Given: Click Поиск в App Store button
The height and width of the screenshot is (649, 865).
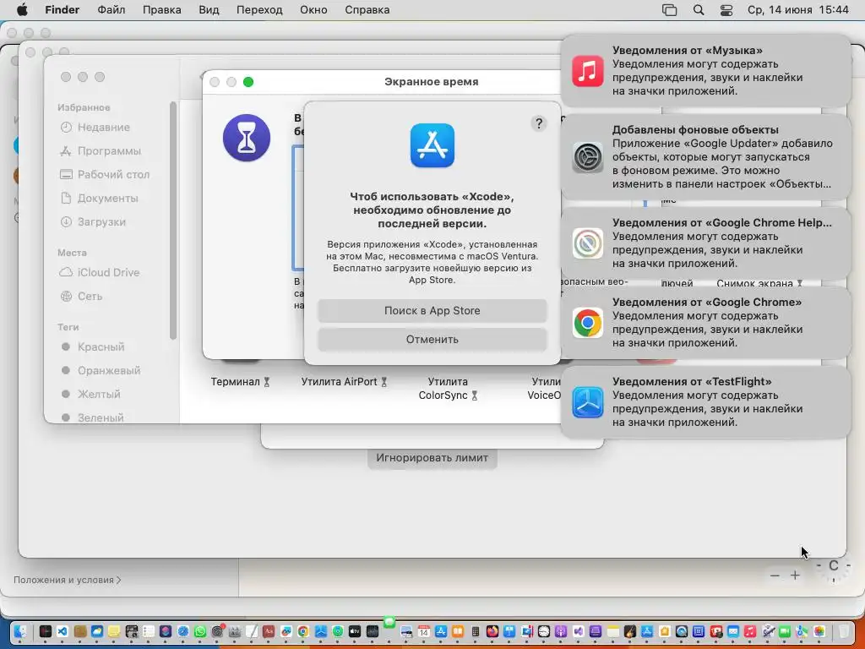Looking at the screenshot, I should (432, 311).
